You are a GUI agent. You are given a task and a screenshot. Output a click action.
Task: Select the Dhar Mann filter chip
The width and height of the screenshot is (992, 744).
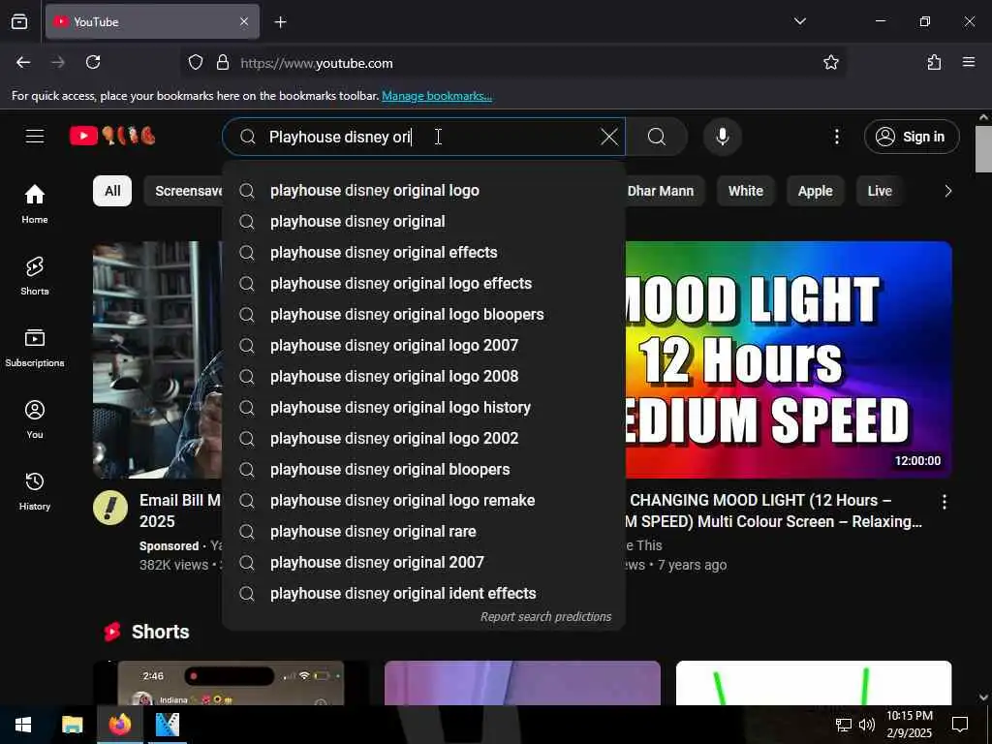(660, 191)
